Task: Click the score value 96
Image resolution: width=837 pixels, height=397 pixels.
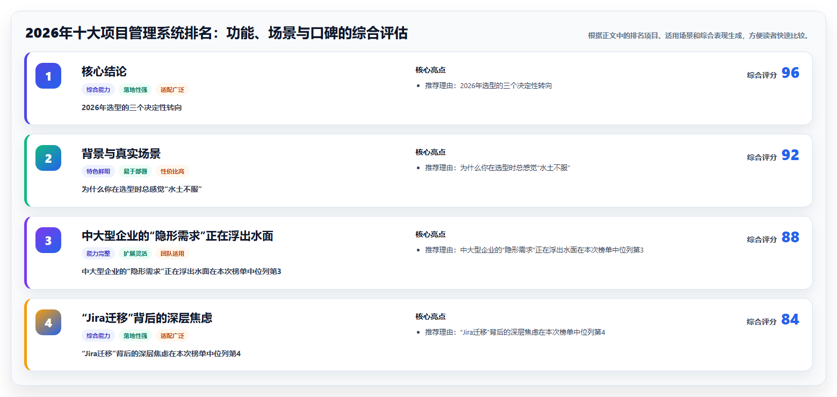Action: pos(790,73)
